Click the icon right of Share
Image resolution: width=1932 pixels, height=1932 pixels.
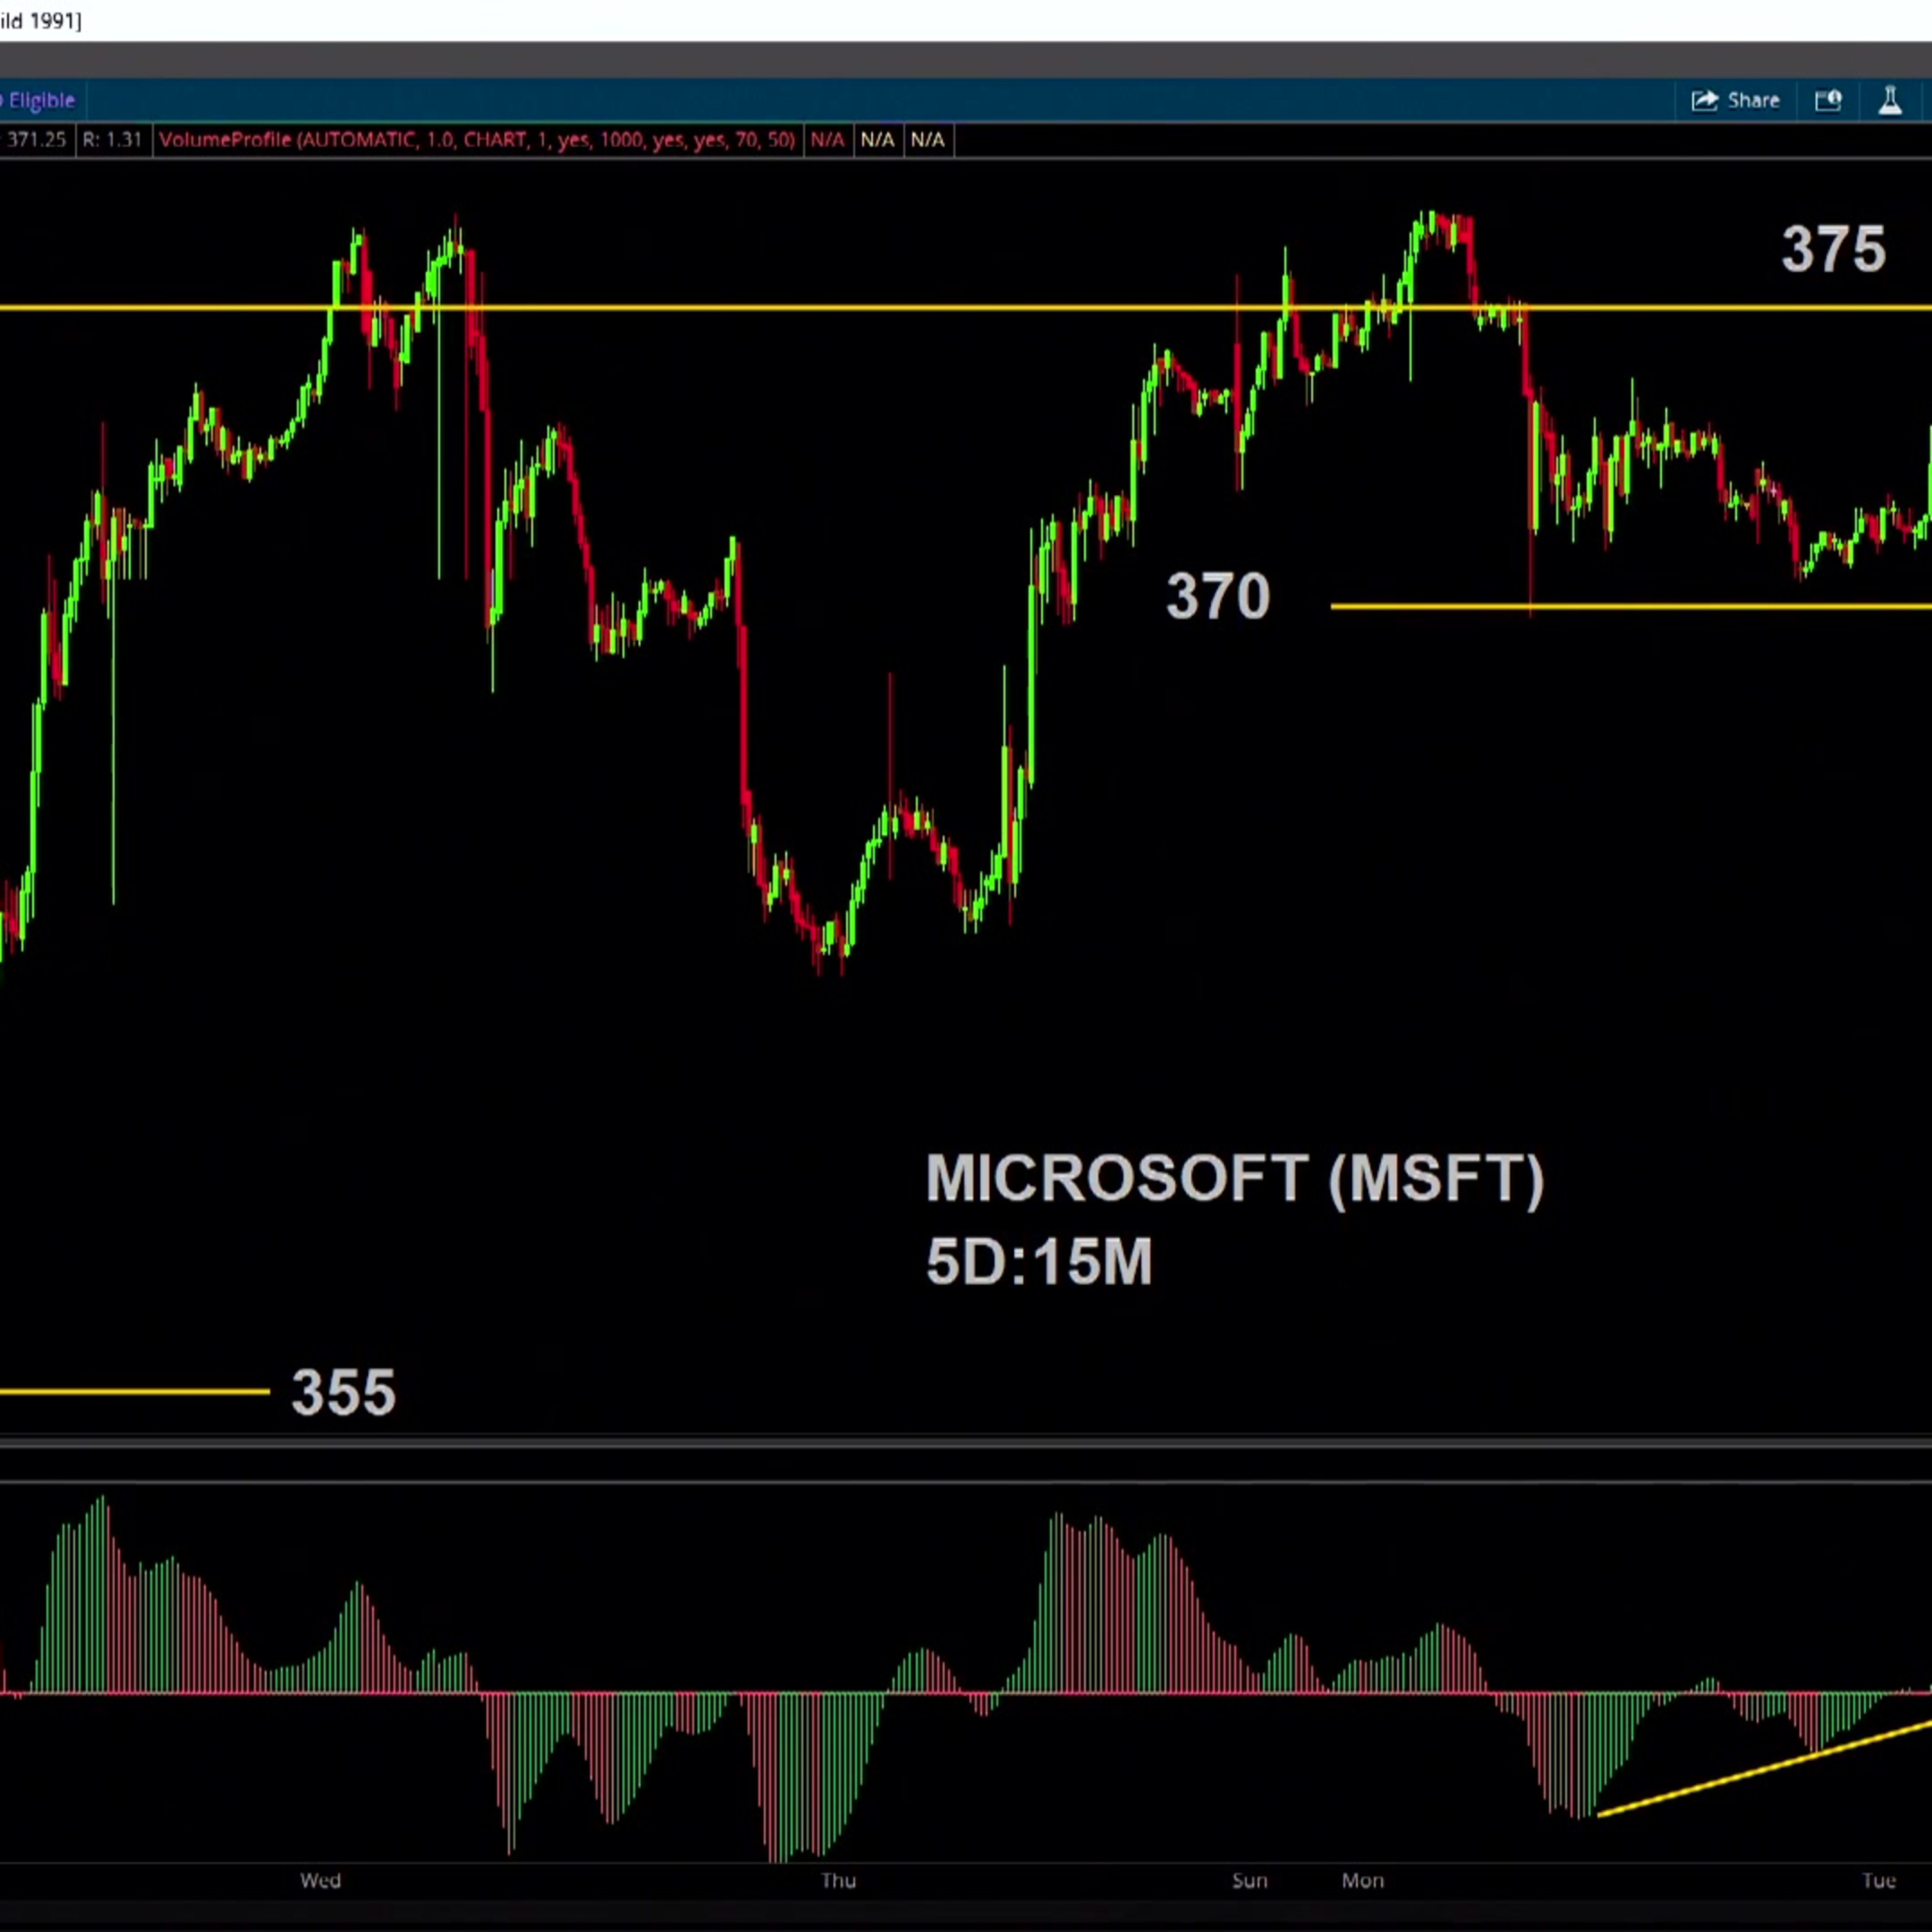tap(1828, 100)
